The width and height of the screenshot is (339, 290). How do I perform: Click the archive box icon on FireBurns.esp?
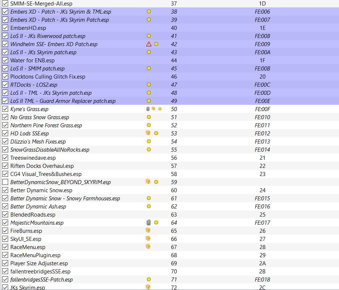[x=148, y=230]
